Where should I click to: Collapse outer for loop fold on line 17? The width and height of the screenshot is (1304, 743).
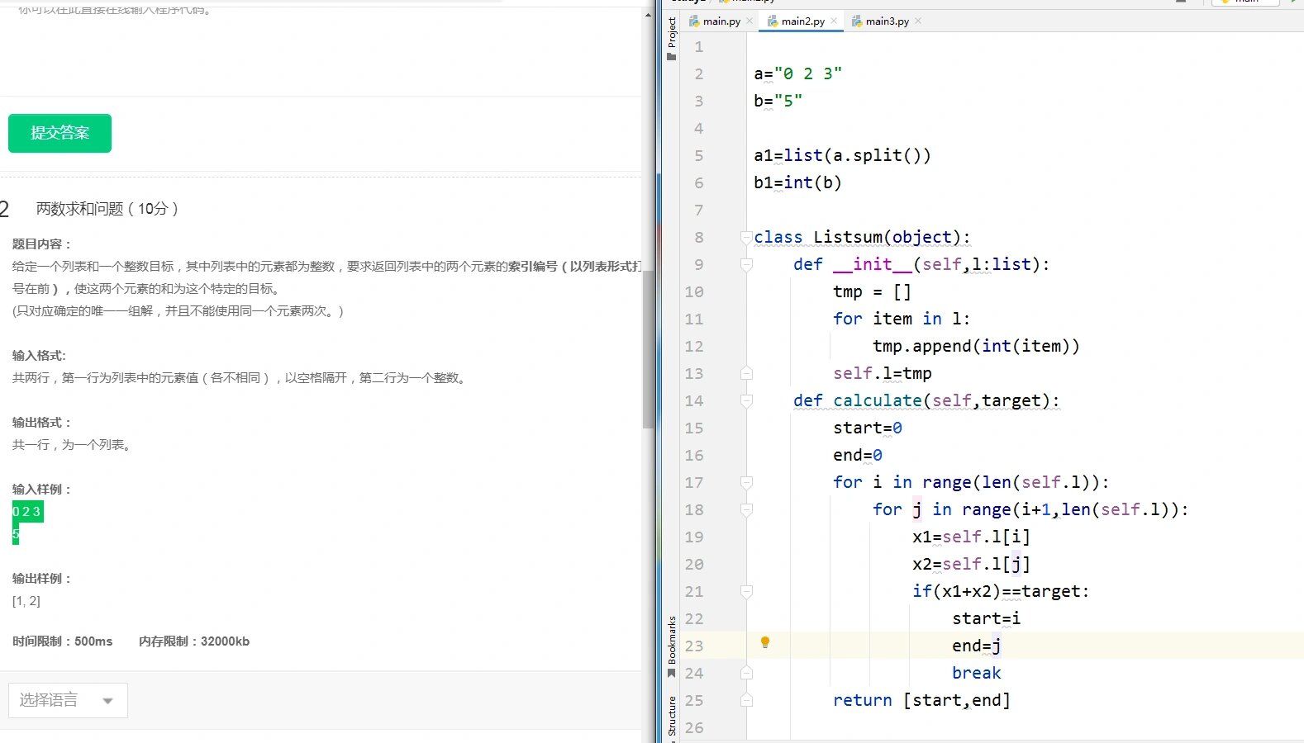(x=746, y=482)
